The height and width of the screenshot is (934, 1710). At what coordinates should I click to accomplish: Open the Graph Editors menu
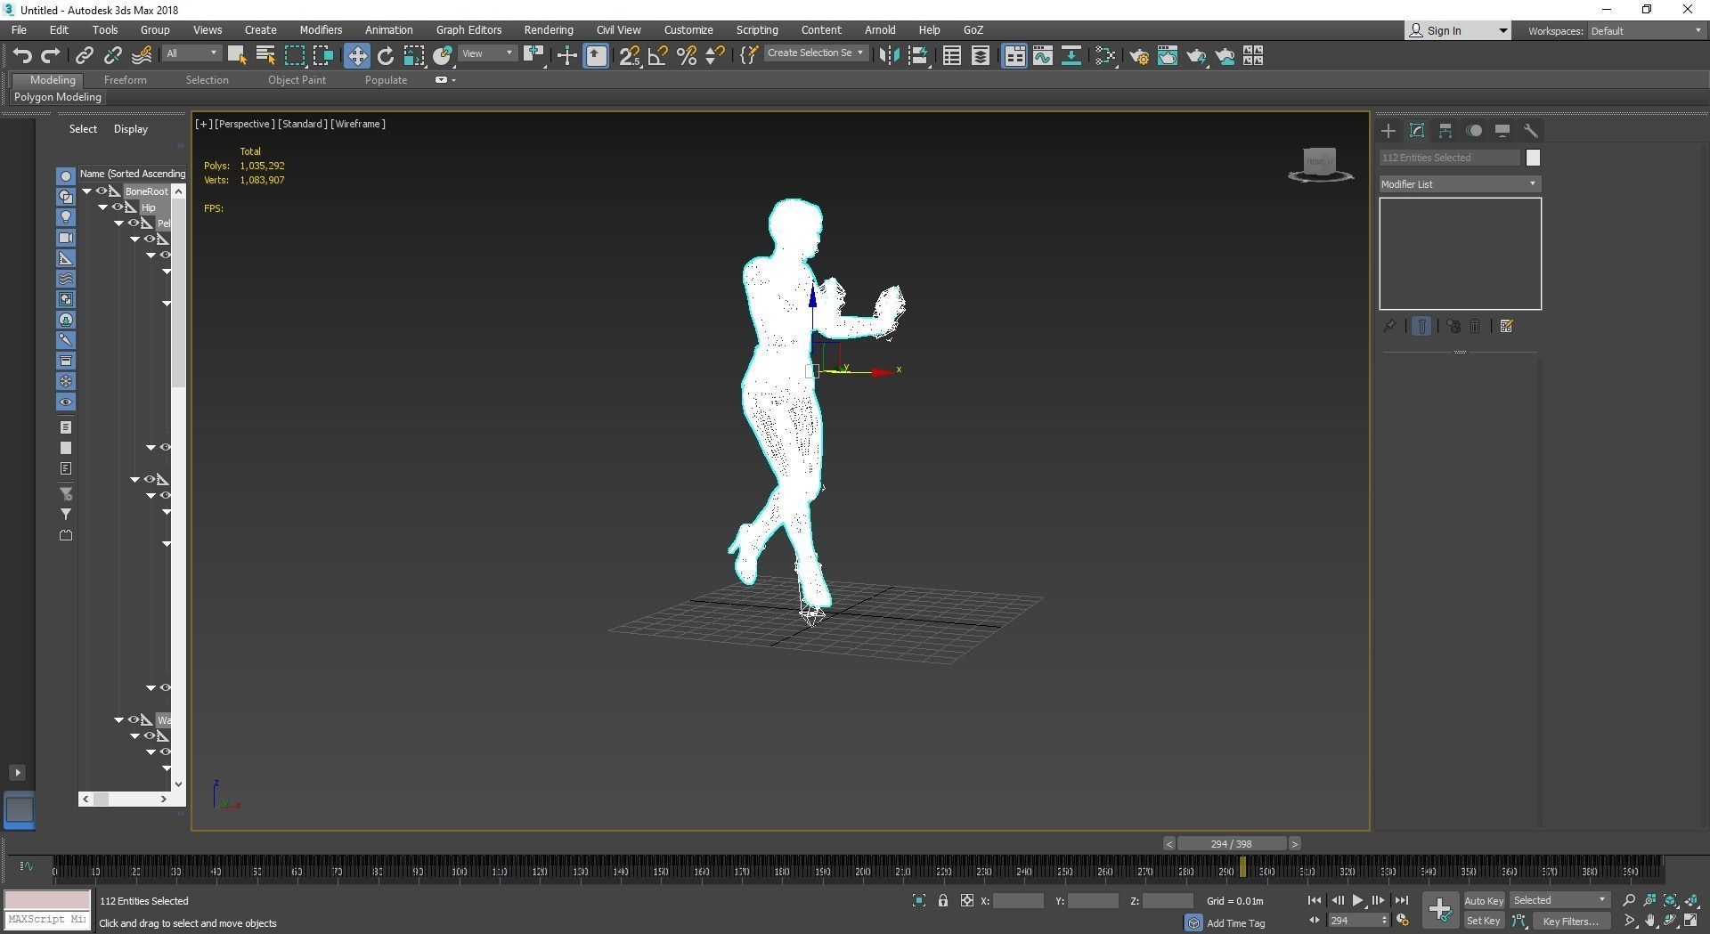point(468,30)
